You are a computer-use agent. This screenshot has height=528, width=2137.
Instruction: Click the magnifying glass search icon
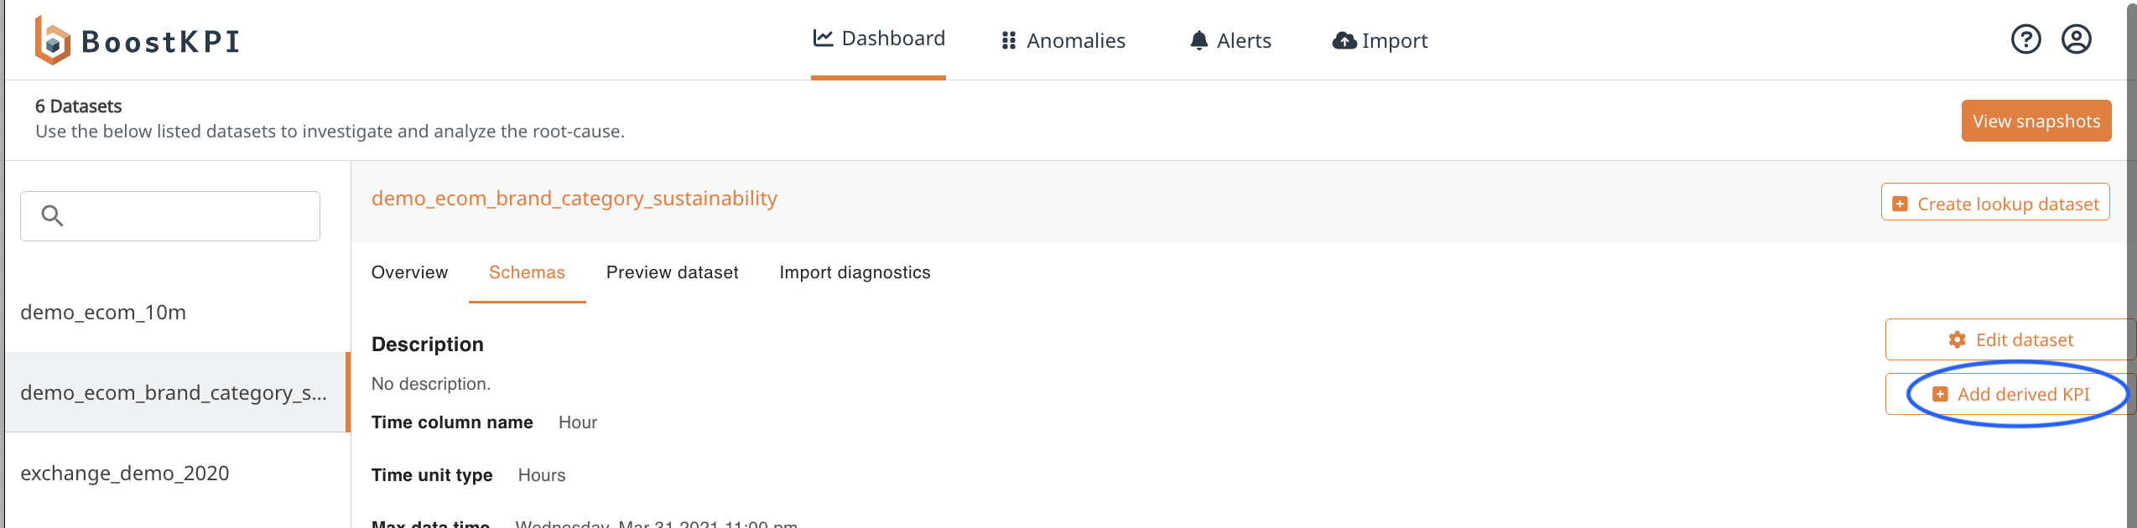point(53,215)
